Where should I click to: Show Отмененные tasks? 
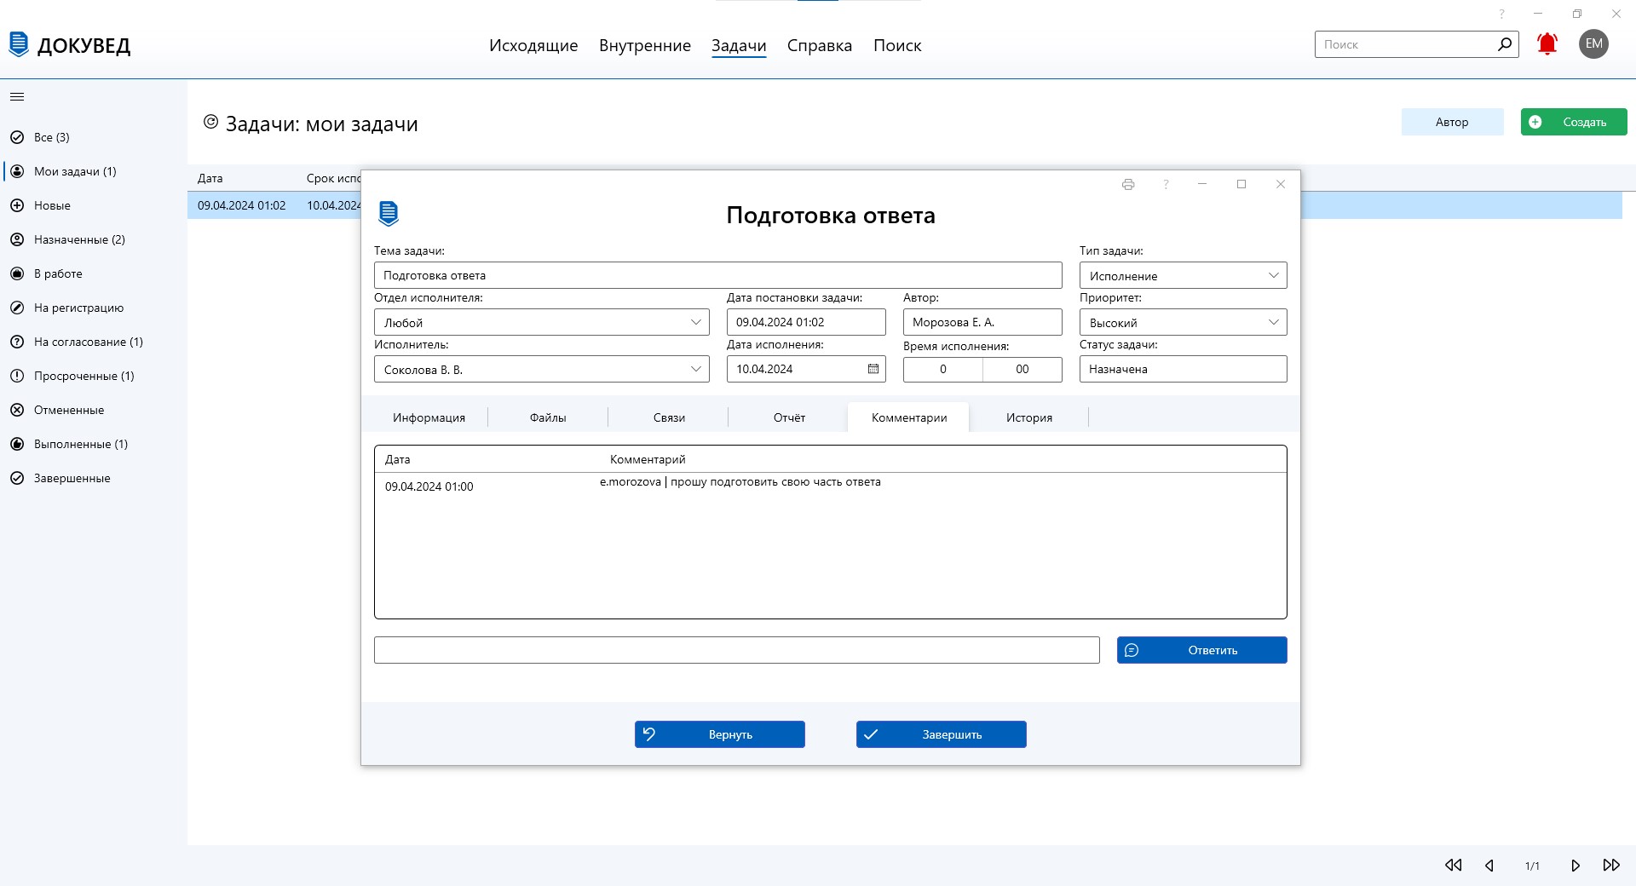(x=94, y=410)
